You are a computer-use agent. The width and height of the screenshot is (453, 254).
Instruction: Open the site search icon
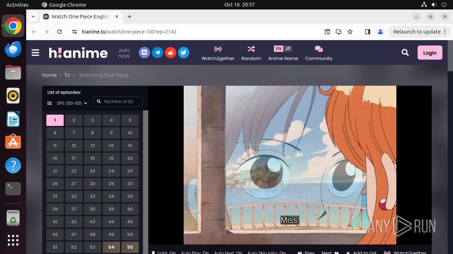click(x=405, y=53)
